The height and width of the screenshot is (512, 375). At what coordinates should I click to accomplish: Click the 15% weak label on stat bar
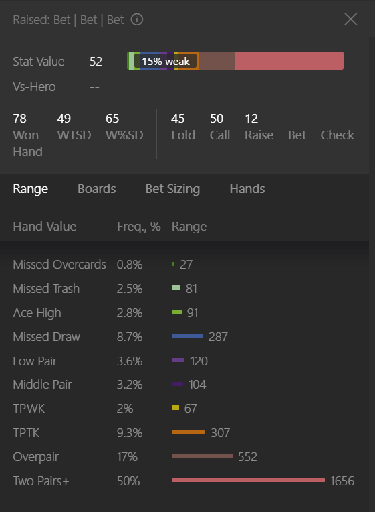pyautogui.click(x=166, y=61)
